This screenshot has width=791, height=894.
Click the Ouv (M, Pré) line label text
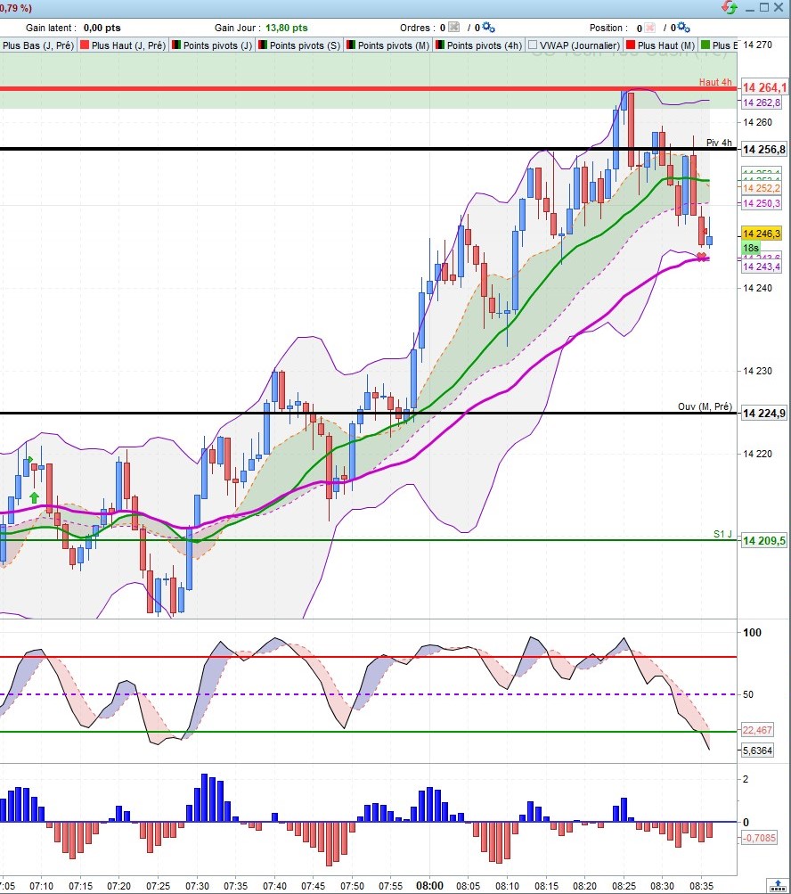click(705, 406)
